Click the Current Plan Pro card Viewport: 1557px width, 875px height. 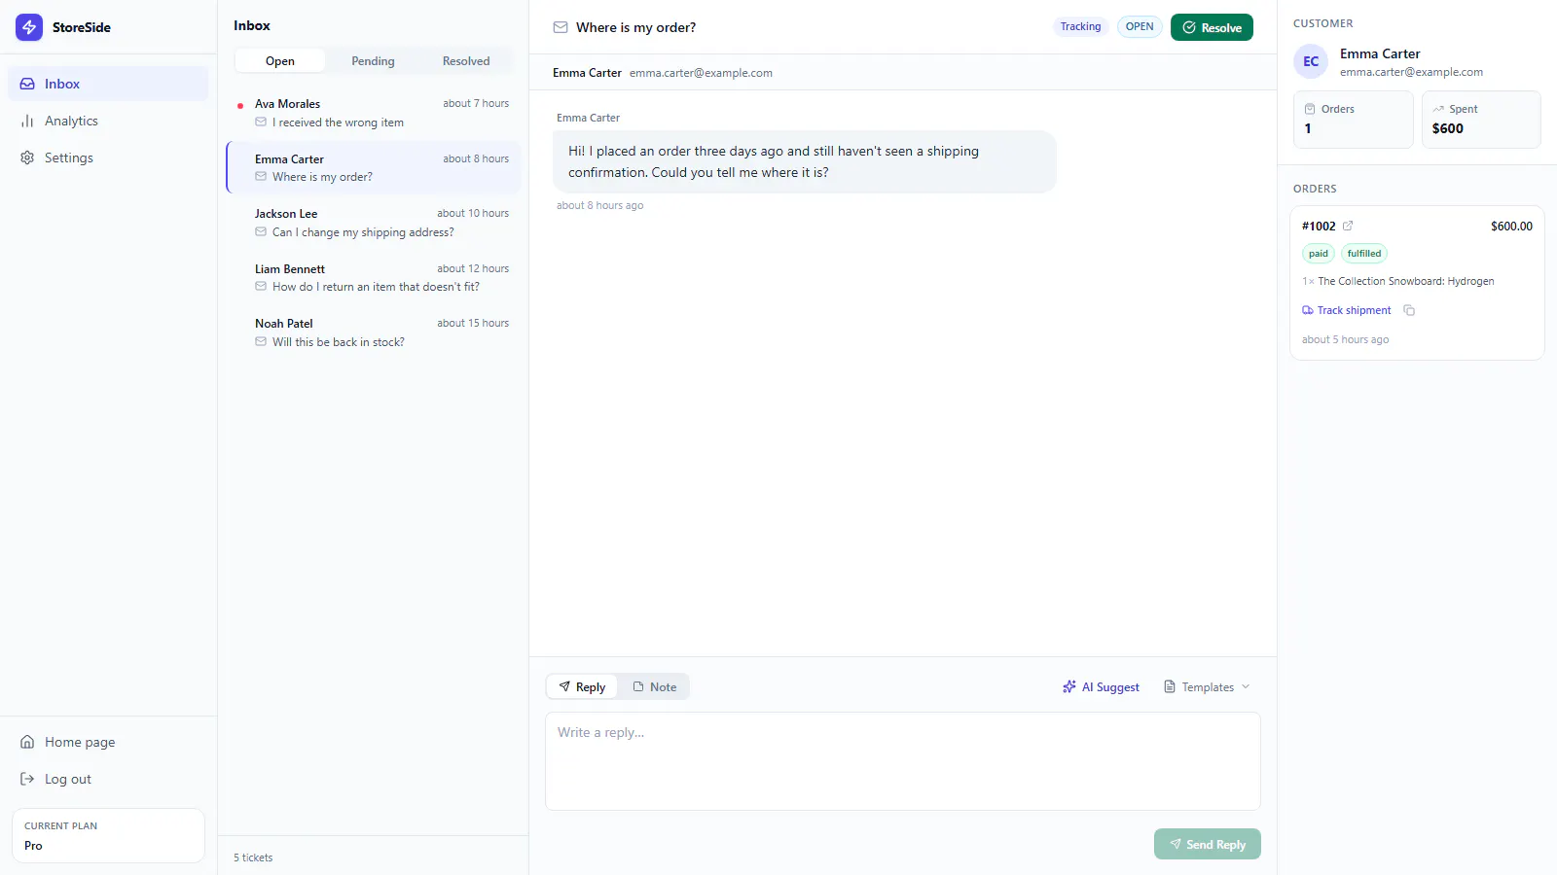click(108, 835)
